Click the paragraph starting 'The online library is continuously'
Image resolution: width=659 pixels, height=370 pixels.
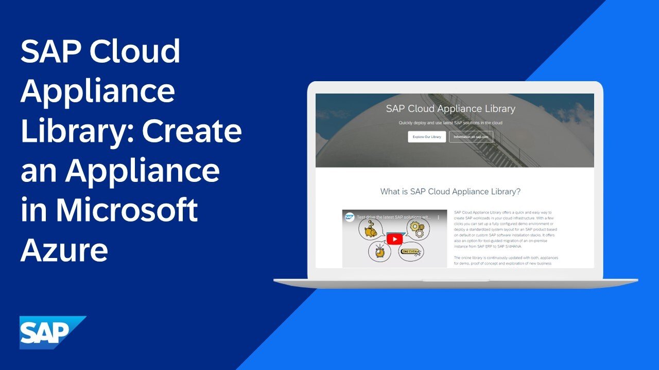pyautogui.click(x=506, y=260)
